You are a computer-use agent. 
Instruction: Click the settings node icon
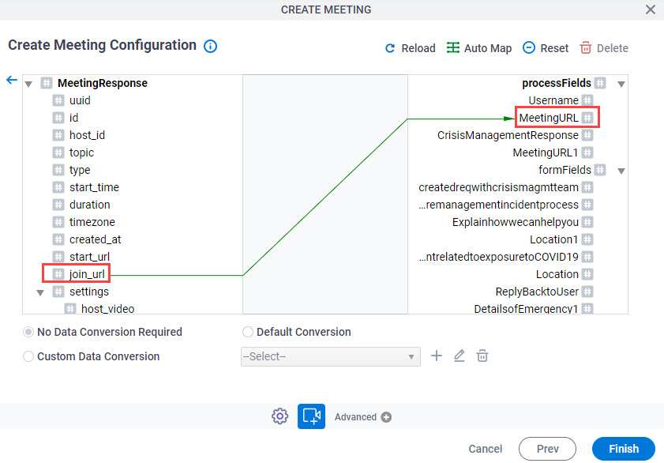(58, 292)
